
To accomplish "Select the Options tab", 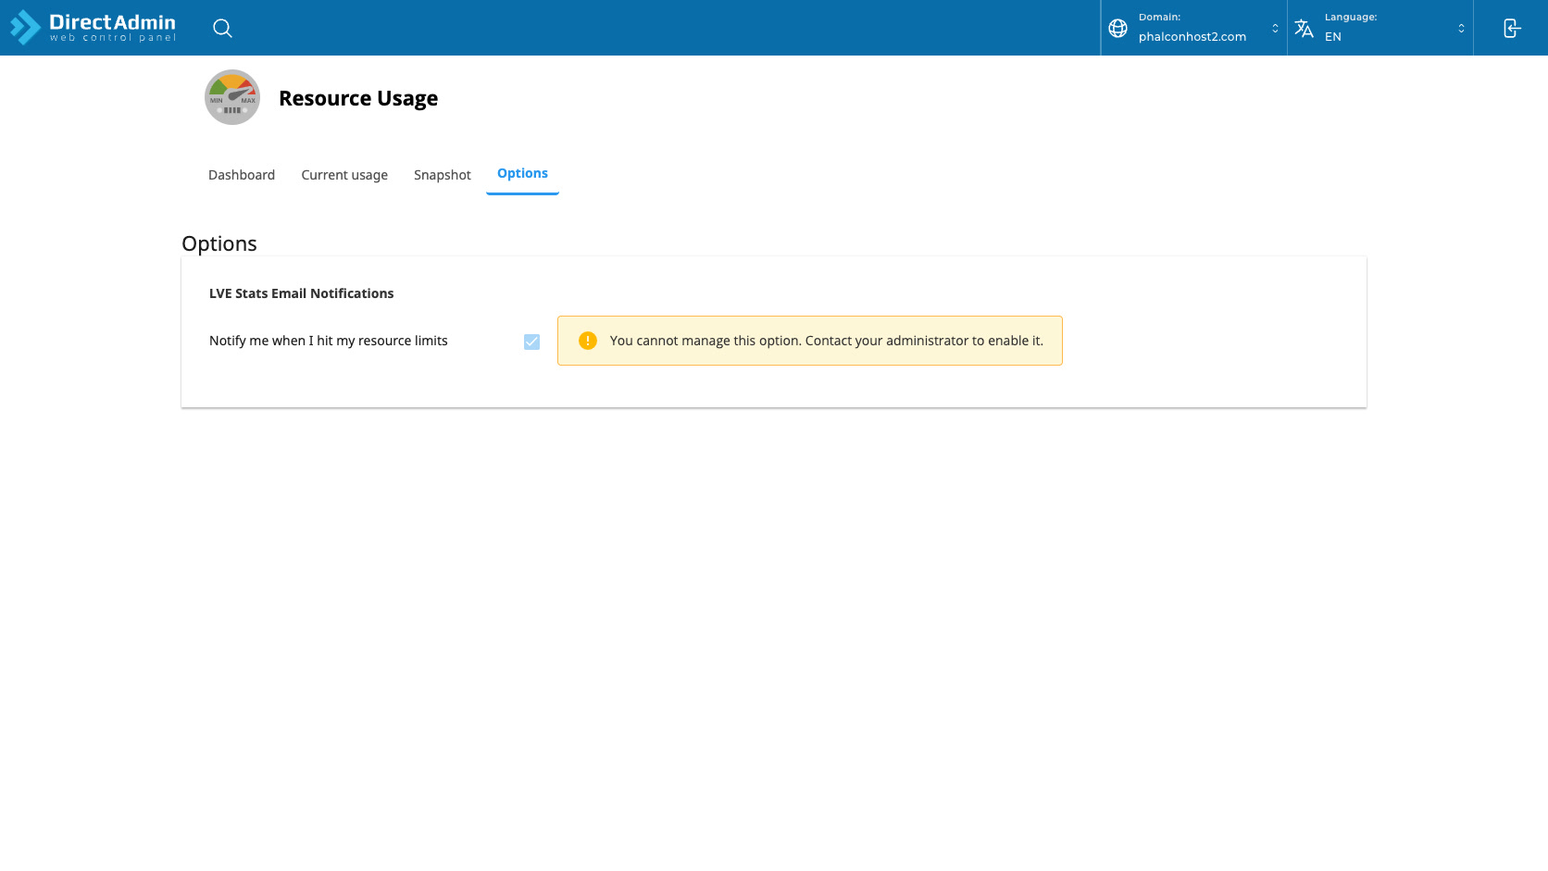I will click(x=522, y=174).
